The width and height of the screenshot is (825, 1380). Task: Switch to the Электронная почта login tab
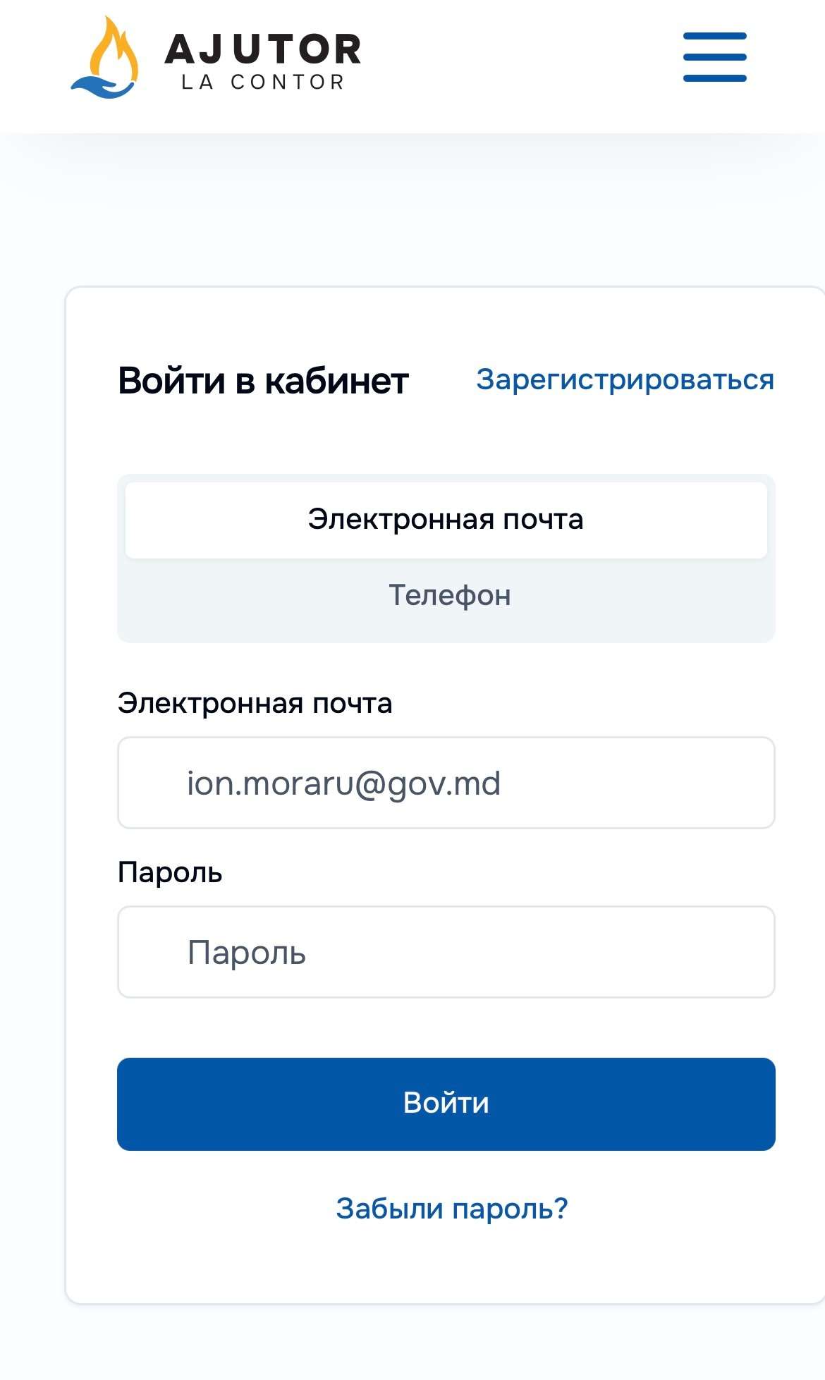pyautogui.click(x=446, y=520)
